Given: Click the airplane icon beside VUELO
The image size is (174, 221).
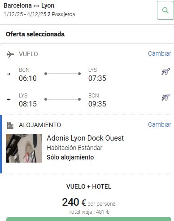Looking at the screenshot, I should coord(10,54).
